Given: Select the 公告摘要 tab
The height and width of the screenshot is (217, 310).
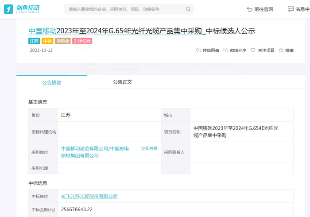Looking at the screenshot, I should tap(52, 82).
